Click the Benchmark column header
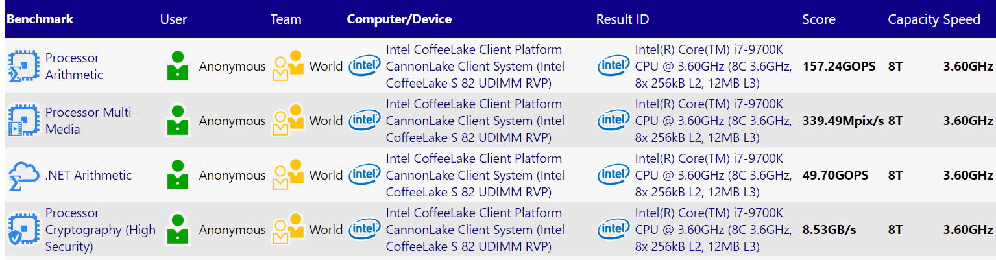Viewport: 996px width, 260px height. (x=40, y=19)
